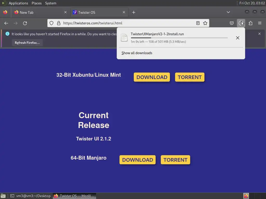Open a new tab with plus button
Viewport: 266px width, 199px height.
(134, 12)
